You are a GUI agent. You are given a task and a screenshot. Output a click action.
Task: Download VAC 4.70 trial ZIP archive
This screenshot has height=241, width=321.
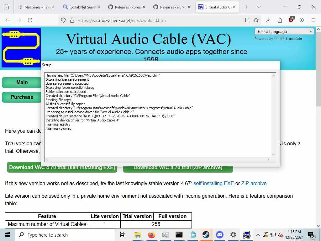pyautogui.click(x=178, y=169)
